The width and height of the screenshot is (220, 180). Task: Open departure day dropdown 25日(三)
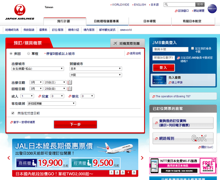click(55, 82)
